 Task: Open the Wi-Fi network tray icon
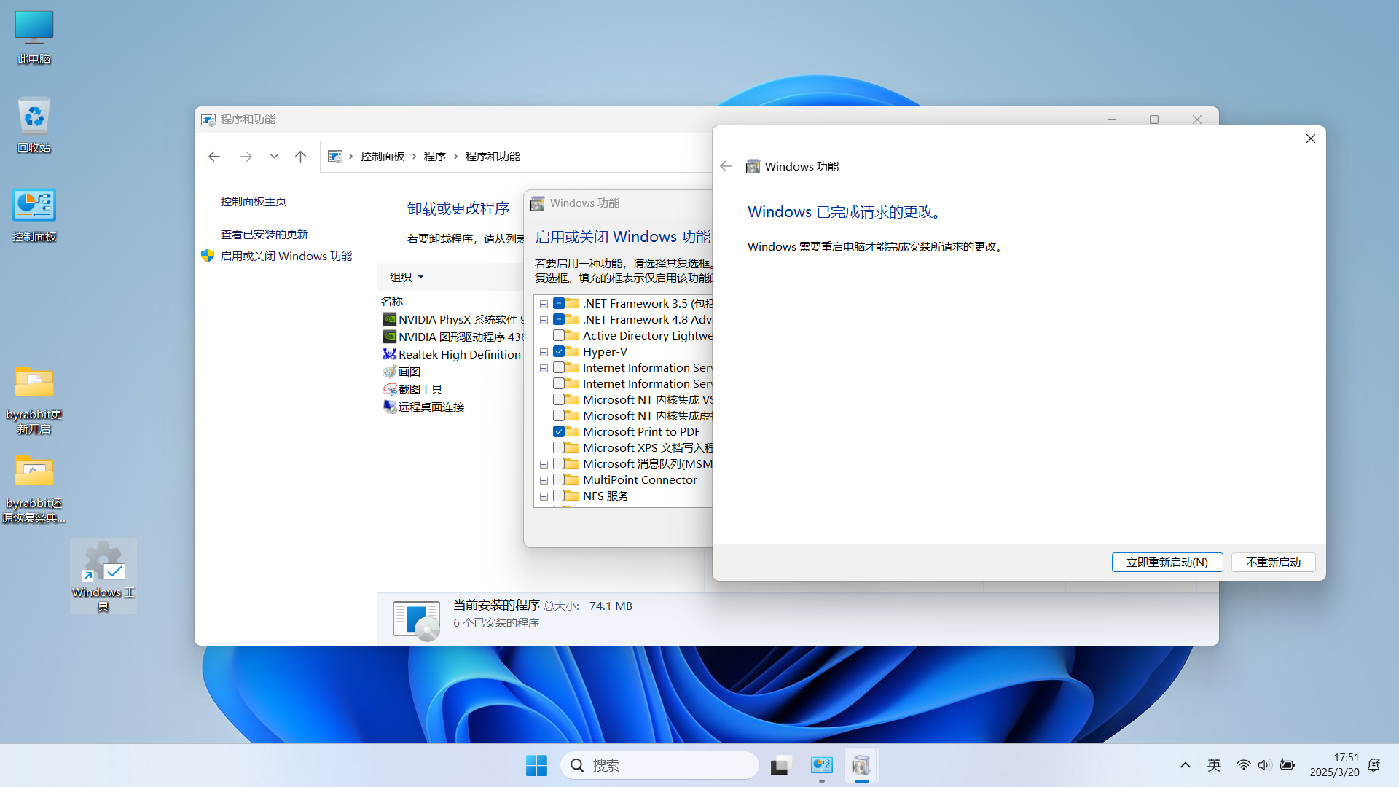[x=1244, y=765]
